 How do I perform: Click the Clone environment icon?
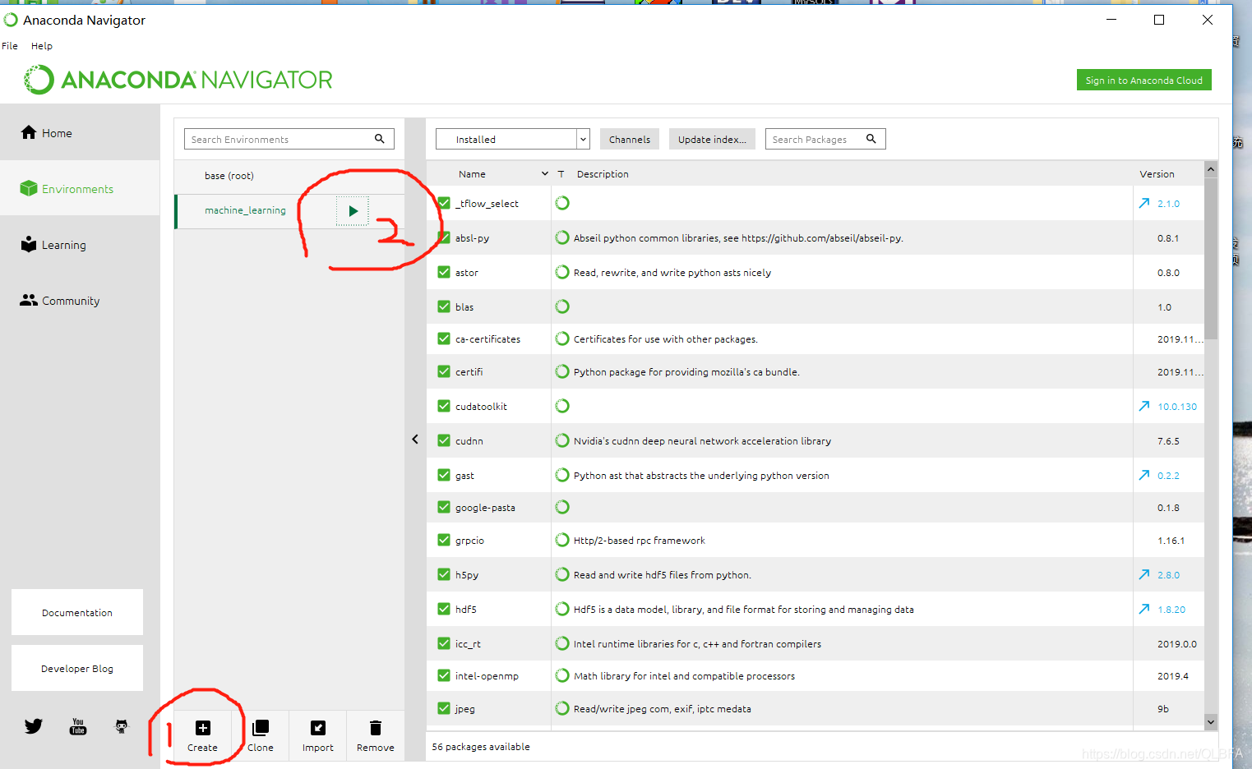(261, 728)
